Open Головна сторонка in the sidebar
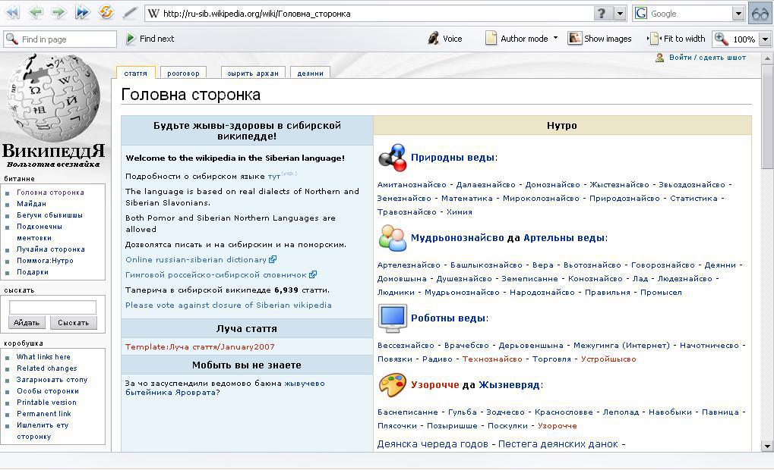 50,193
